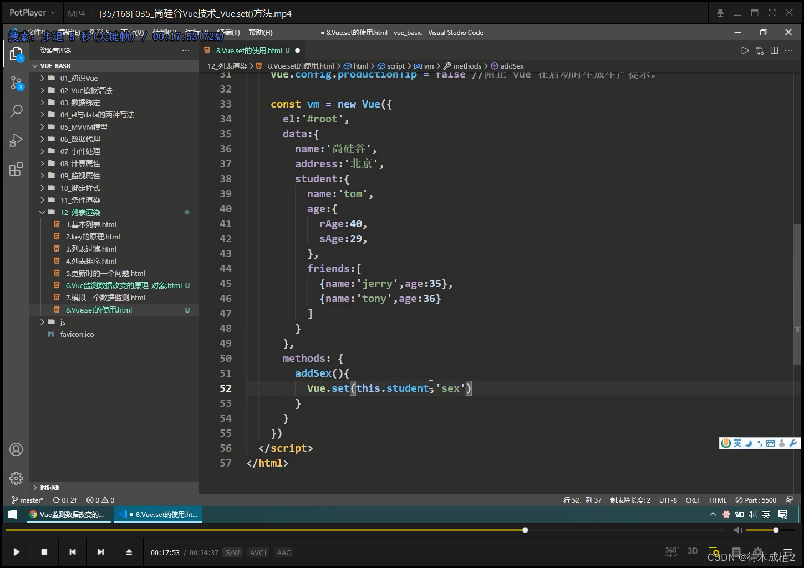The image size is (804, 568).
Task: Click the Port : 5500 Live Server button
Action: click(x=756, y=500)
